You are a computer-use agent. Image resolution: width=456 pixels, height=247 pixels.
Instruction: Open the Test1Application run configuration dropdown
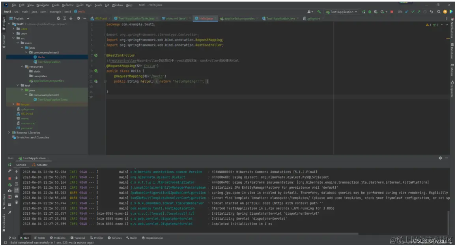(x=342, y=12)
